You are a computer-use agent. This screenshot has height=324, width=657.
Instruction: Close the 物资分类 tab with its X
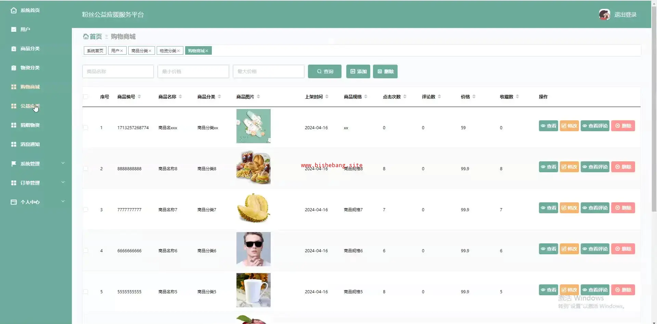click(178, 51)
